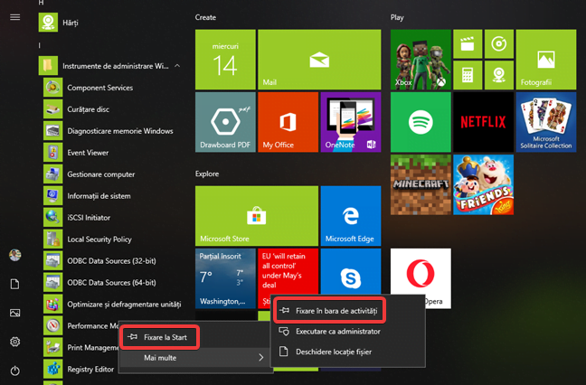Screen dimensions: 586x385
Task: Launch Event Viewer
Action: click(x=76, y=153)
